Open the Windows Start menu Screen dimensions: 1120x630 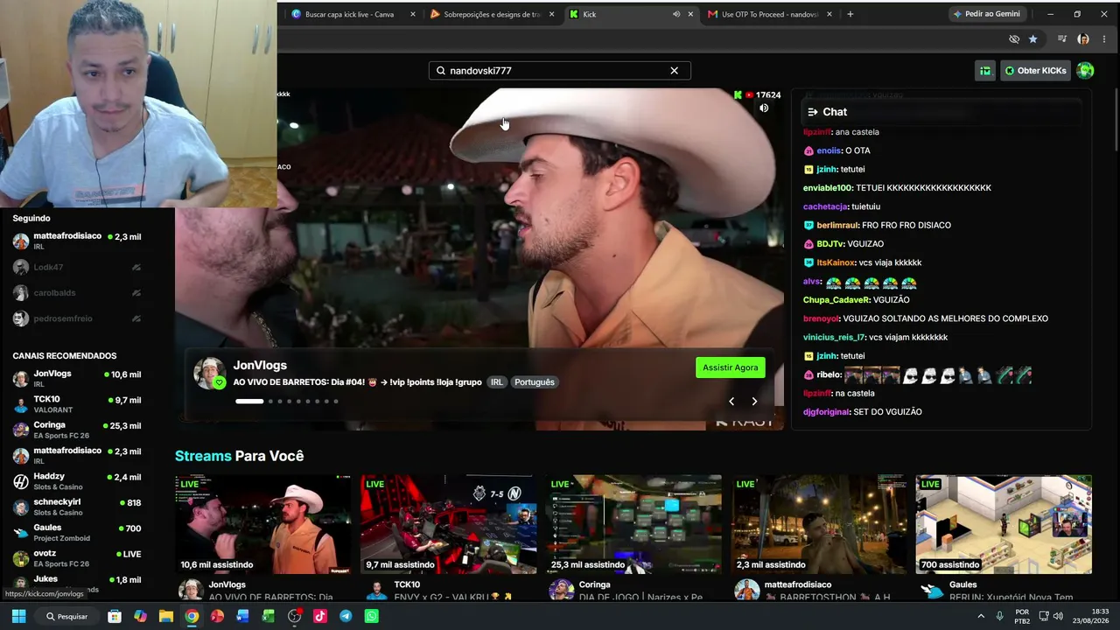[18, 616]
